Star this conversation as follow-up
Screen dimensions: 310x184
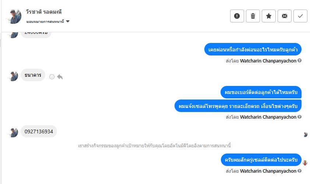tap(269, 16)
